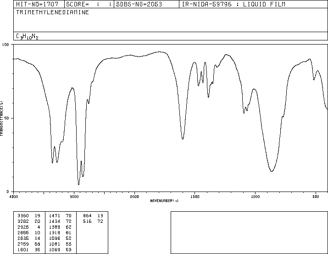Click the 1319 entry in the peak table
The height and width of the screenshot is (254, 328).
pos(55,232)
